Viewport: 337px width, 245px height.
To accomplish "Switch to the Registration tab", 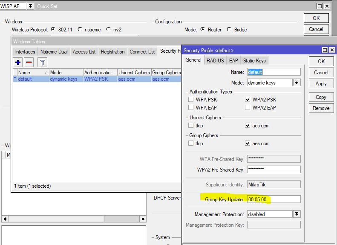I will point(112,52).
